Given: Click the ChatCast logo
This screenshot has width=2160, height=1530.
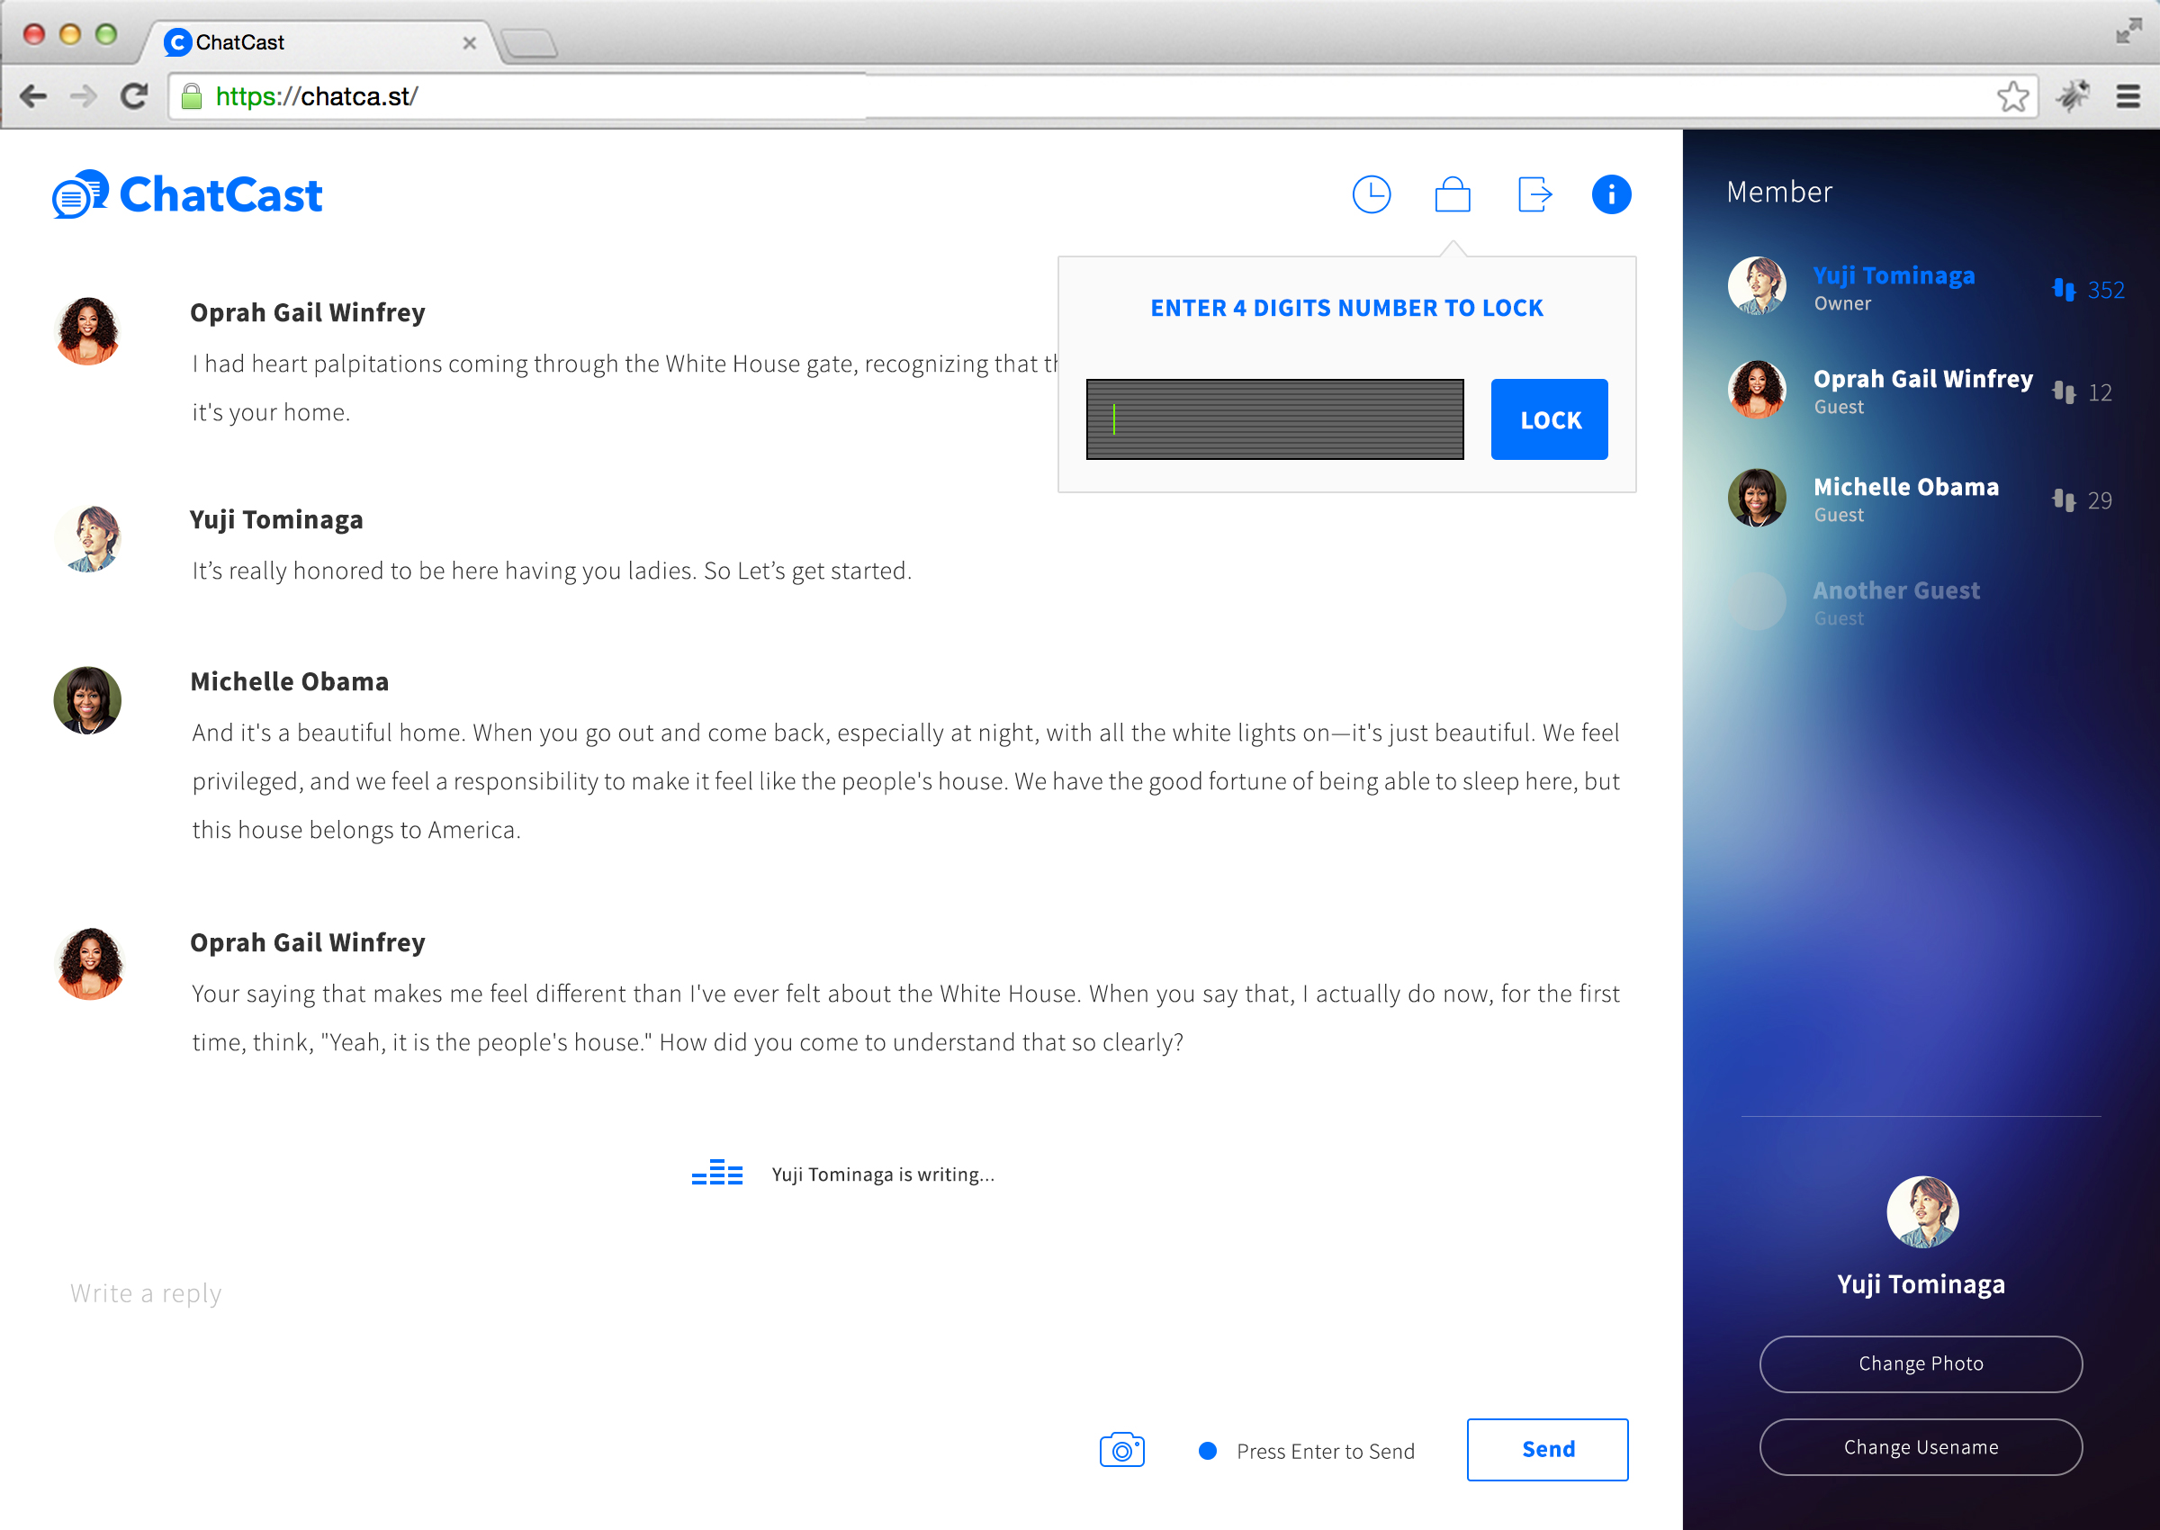Looking at the screenshot, I should coord(187,195).
